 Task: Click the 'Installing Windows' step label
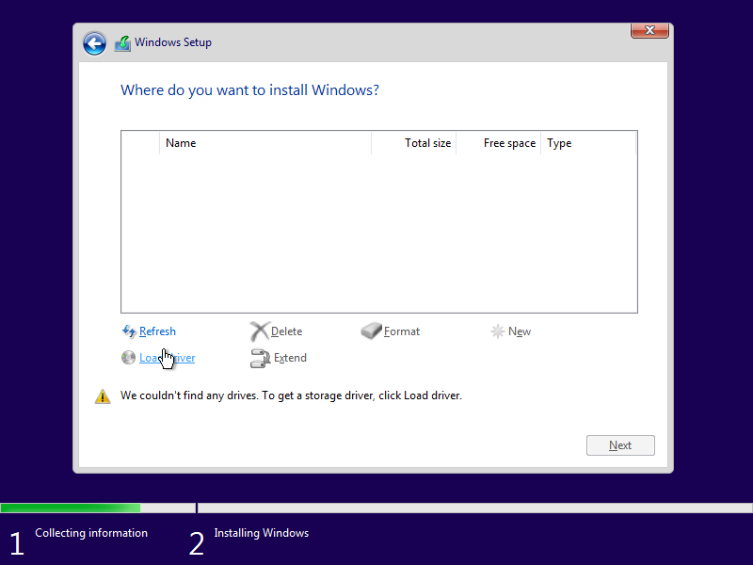tap(262, 533)
